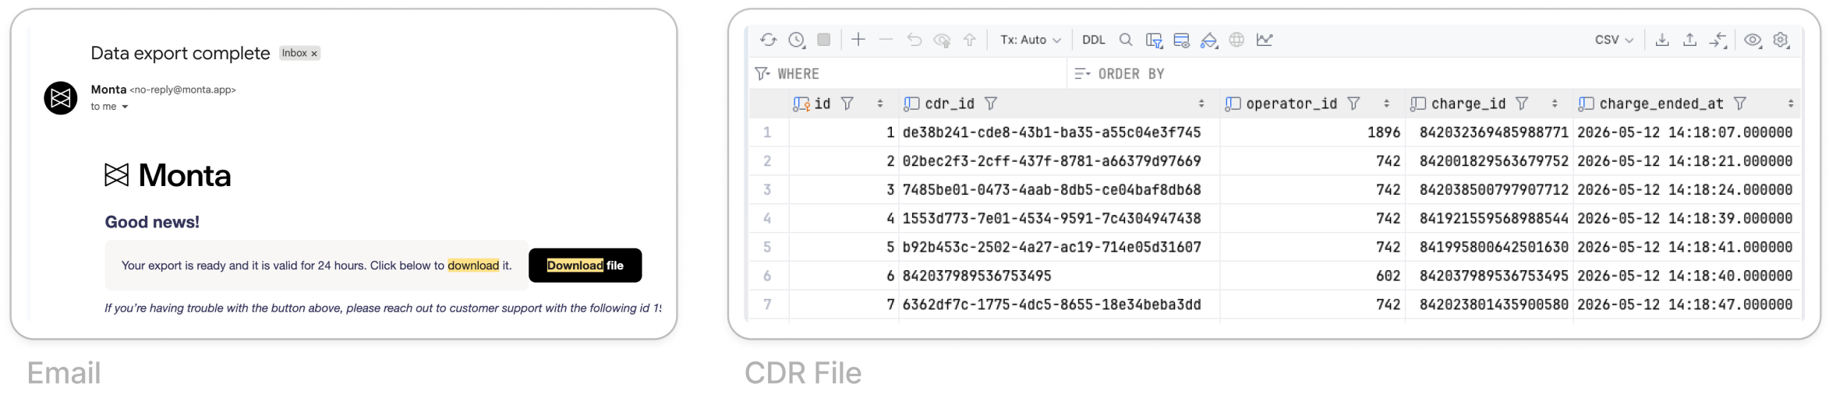The height and width of the screenshot is (394, 1829).
Task: Submit changes with the up arrow icon
Action: click(x=969, y=40)
